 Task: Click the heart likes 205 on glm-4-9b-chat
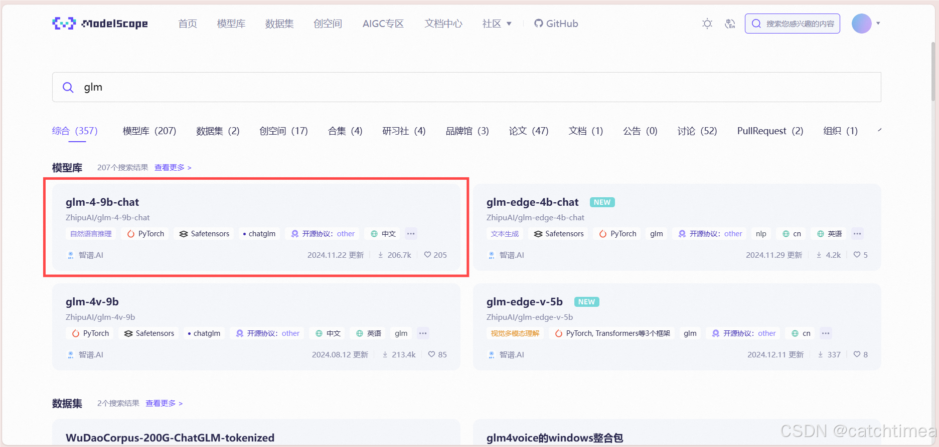435,255
